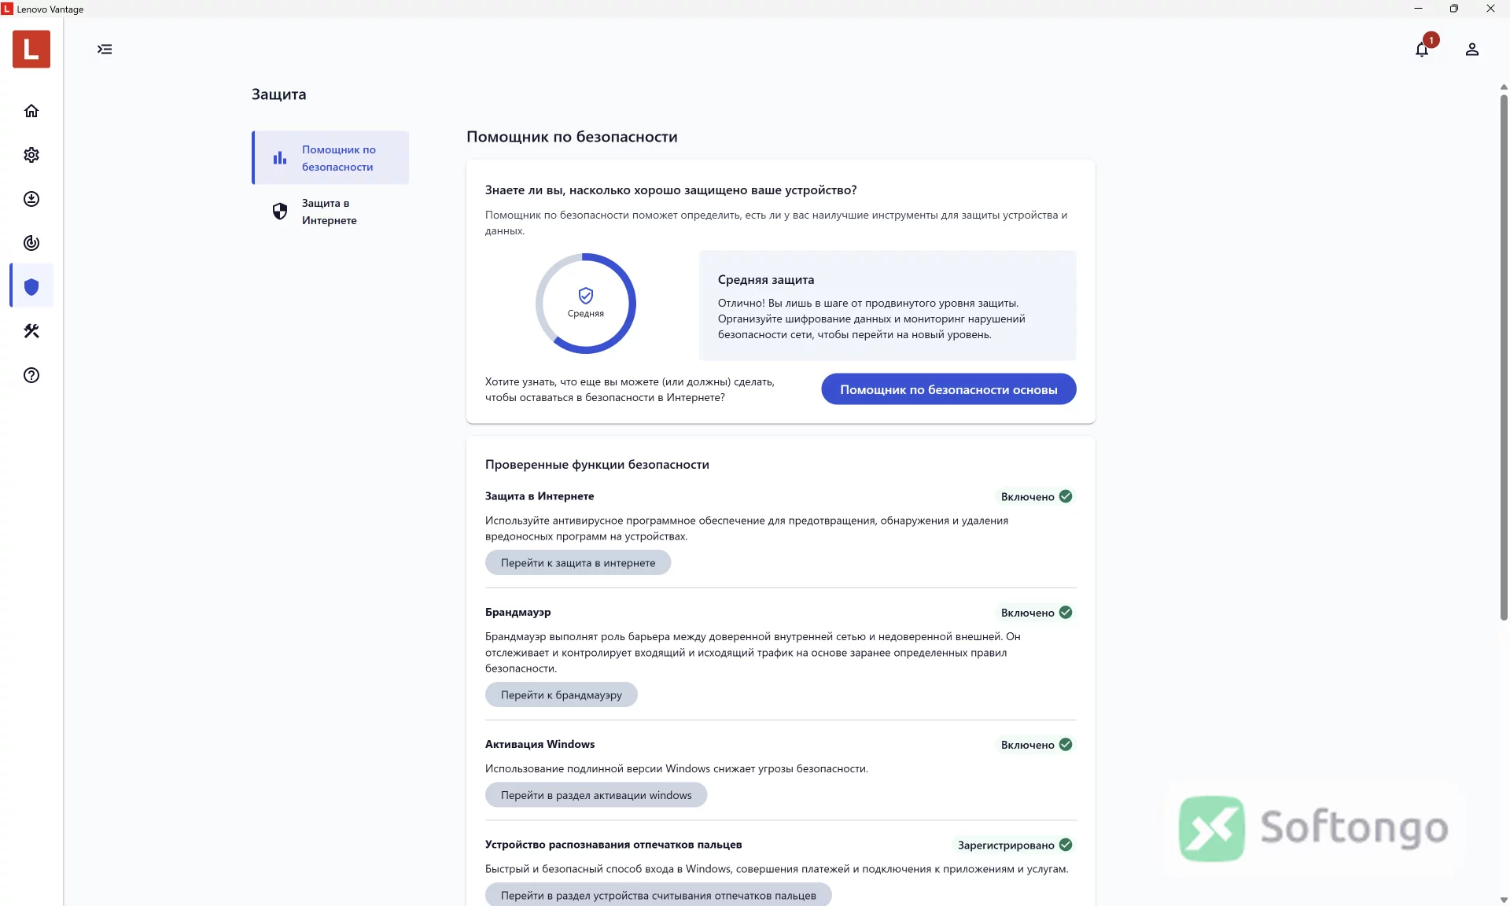Open fingerprint reader section button

coord(658,895)
